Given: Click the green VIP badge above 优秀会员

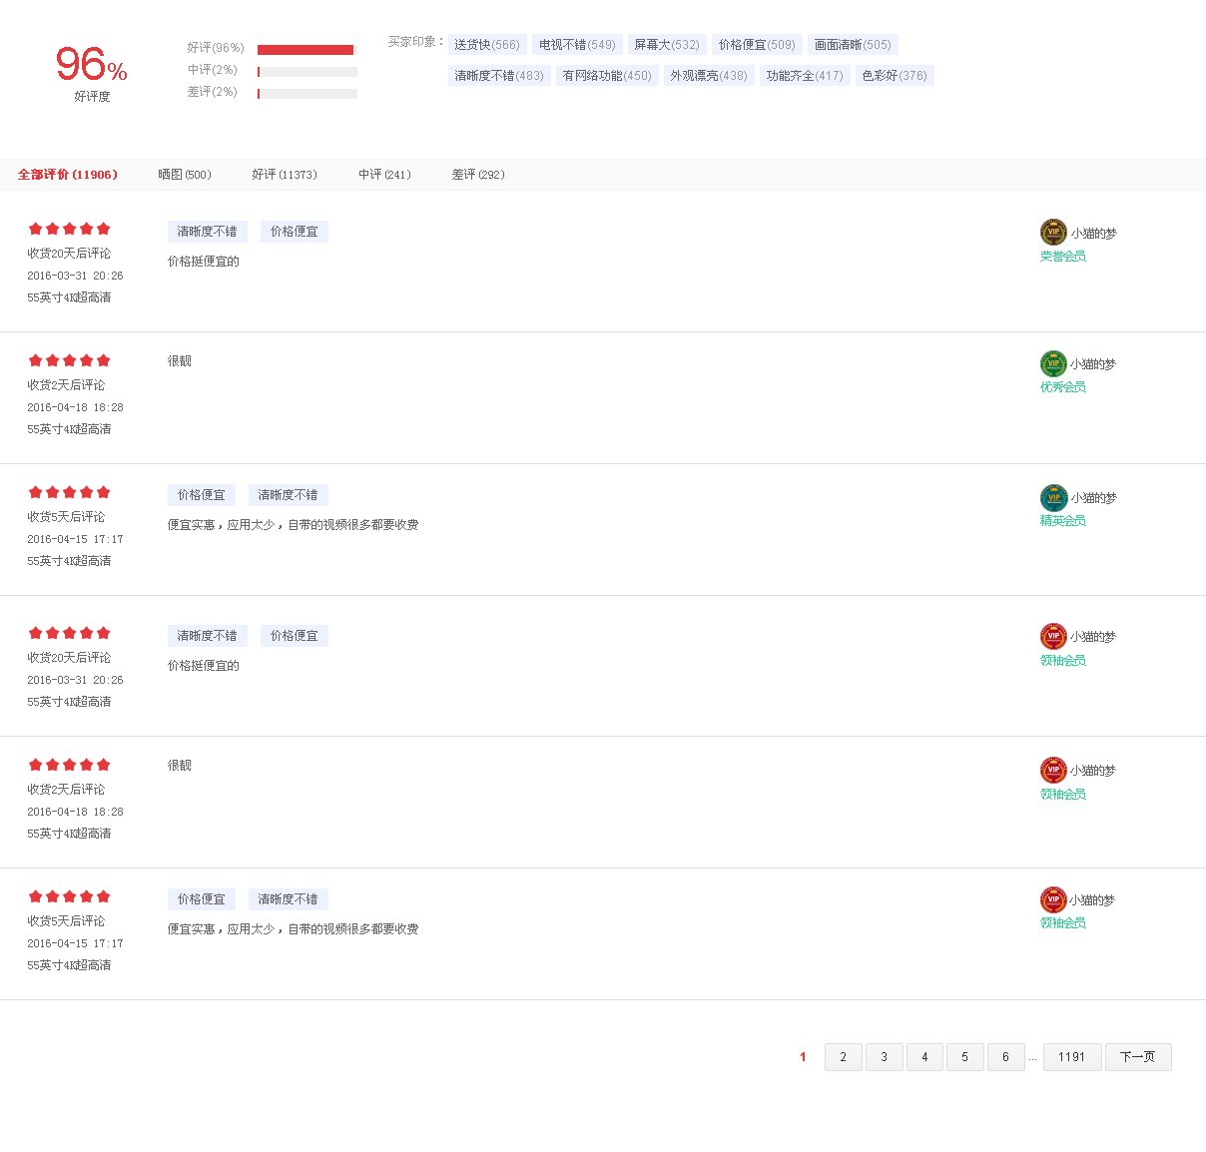Looking at the screenshot, I should tap(1053, 363).
